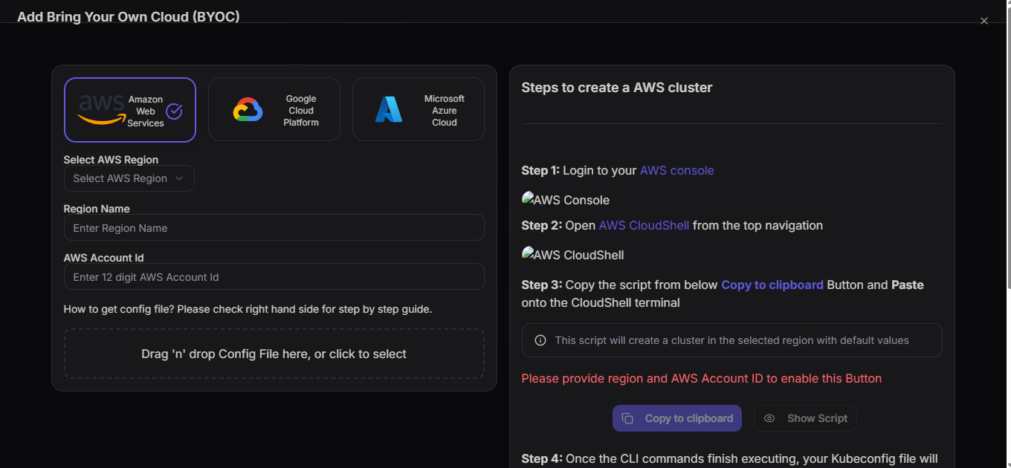Click the red 'Please provide region' warning text
The width and height of the screenshot is (1011, 468).
click(702, 378)
